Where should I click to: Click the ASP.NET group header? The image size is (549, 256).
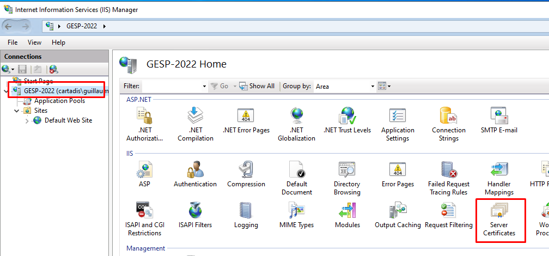coord(139,100)
